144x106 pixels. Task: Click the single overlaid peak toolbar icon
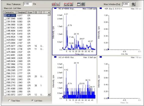[x=58, y=4]
